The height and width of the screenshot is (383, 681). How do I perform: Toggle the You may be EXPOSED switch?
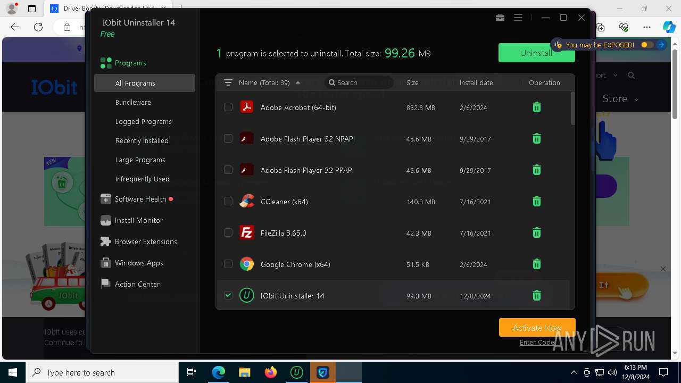pyautogui.click(x=647, y=45)
